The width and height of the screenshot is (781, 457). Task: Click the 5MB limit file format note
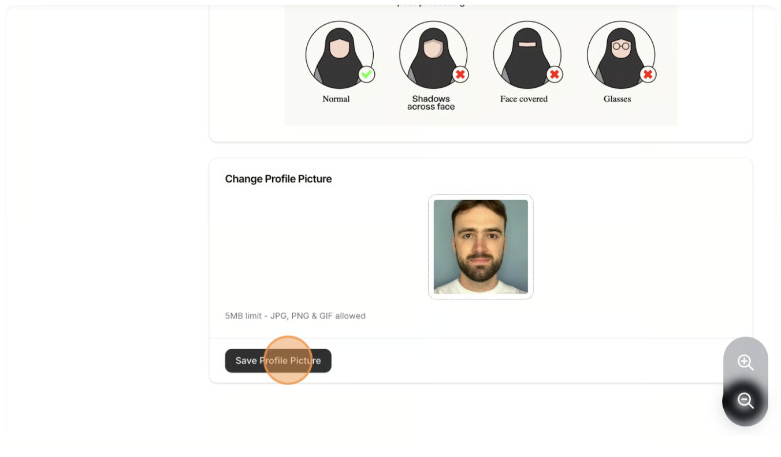(295, 316)
